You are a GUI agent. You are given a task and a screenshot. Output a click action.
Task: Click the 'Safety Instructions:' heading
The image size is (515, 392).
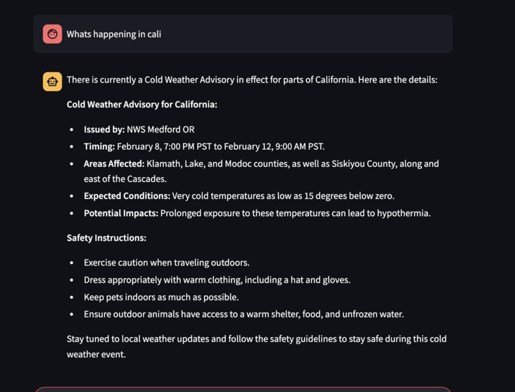pyautogui.click(x=106, y=238)
